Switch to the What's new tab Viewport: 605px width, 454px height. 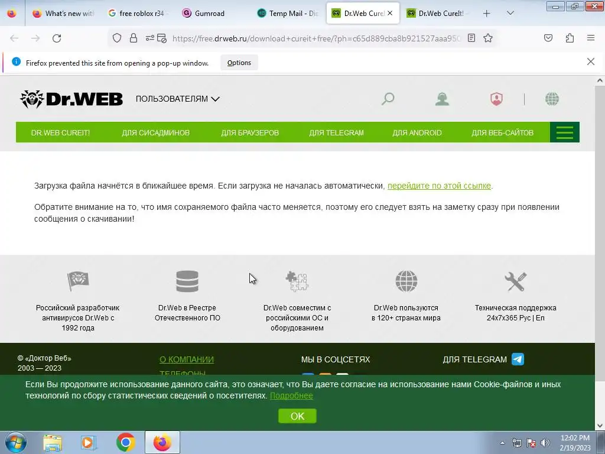pyautogui.click(x=63, y=14)
